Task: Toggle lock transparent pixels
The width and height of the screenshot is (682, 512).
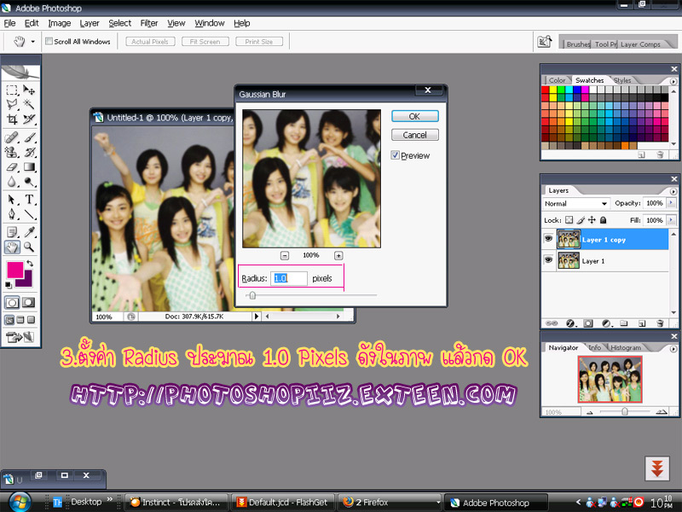Action: (569, 220)
